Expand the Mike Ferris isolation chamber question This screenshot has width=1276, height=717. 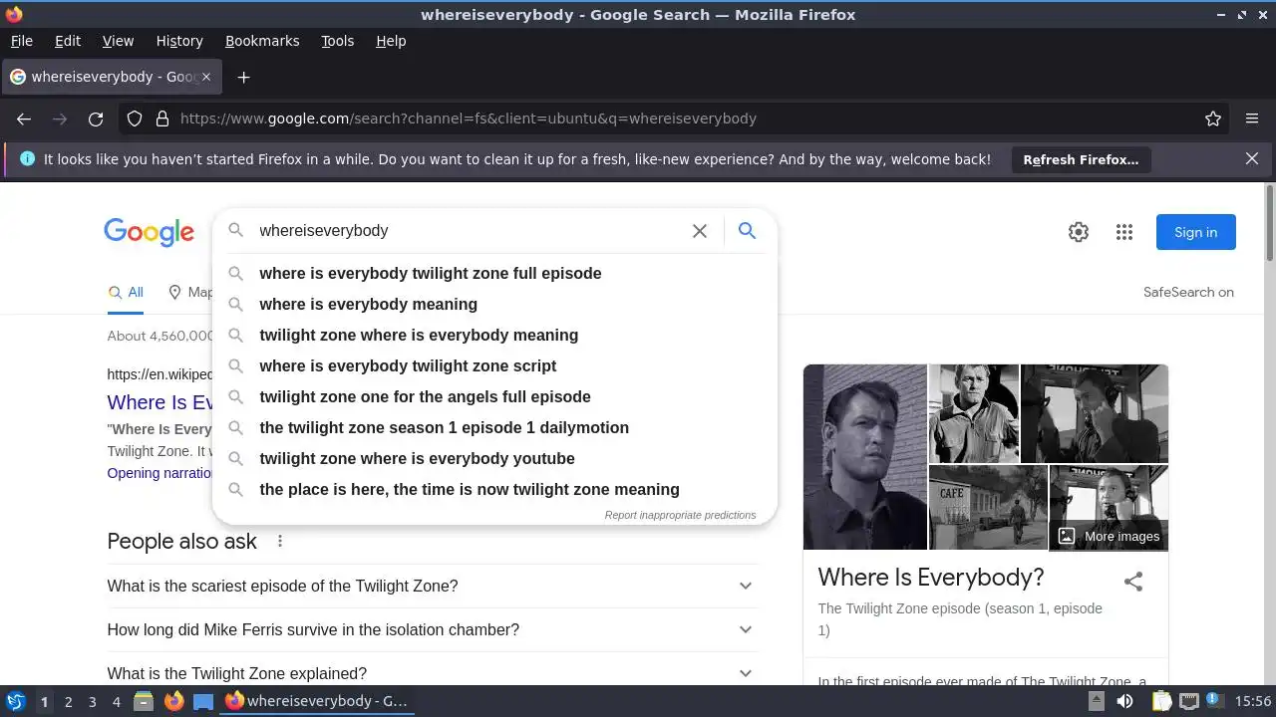point(433,629)
